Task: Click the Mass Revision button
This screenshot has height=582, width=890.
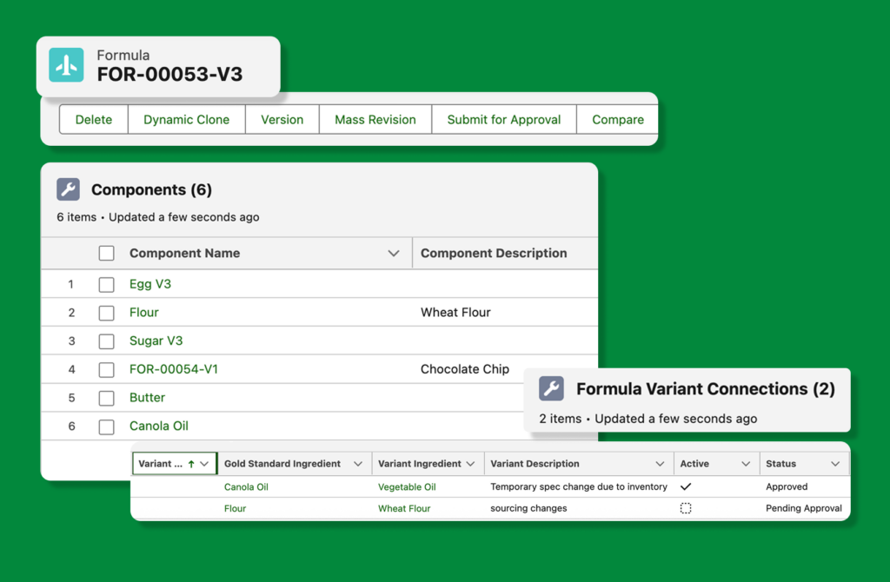Action: point(375,120)
